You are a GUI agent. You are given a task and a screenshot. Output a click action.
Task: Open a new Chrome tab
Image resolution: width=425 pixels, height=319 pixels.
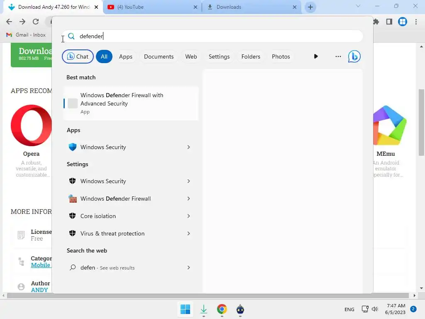point(310,7)
